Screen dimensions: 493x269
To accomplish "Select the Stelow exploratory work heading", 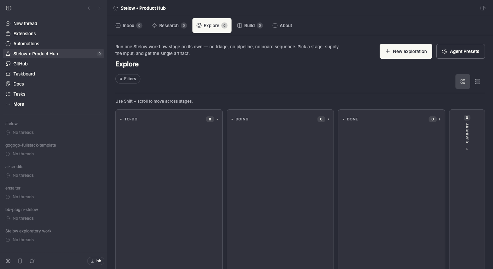I will [x=29, y=231].
